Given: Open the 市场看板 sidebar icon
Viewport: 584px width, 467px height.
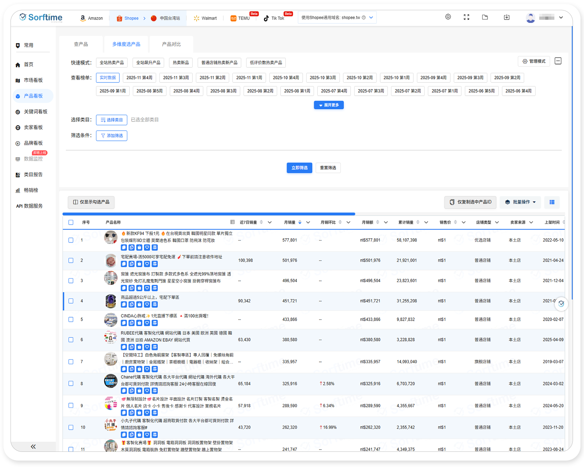Looking at the screenshot, I should pyautogui.click(x=18, y=81).
